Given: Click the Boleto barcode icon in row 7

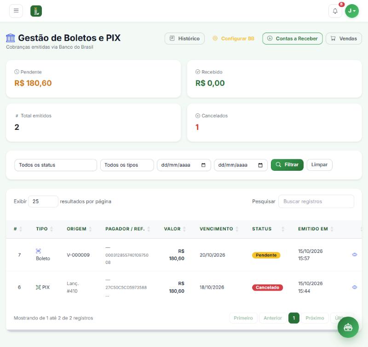Looking at the screenshot, I should click(38, 251).
